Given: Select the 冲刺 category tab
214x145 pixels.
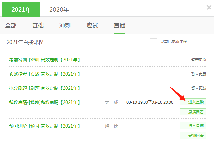Looking at the screenshot, I should (x=65, y=26).
